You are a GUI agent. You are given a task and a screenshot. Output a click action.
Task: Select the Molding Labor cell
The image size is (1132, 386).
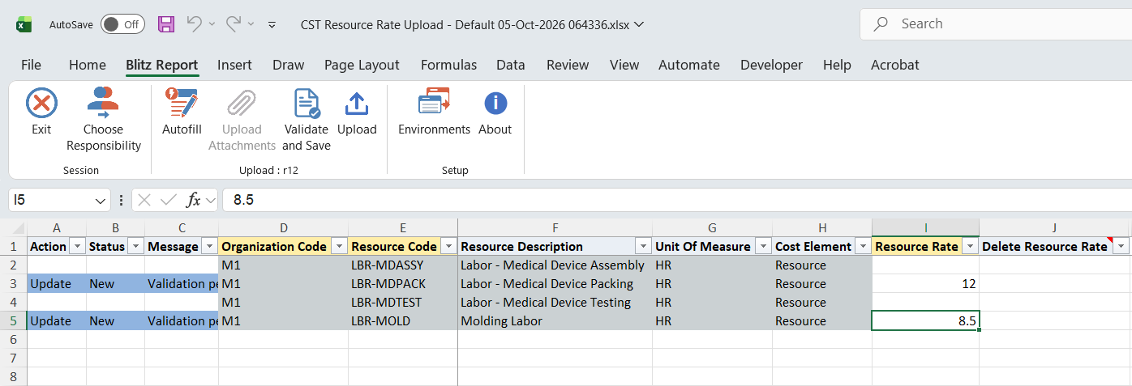[555, 321]
